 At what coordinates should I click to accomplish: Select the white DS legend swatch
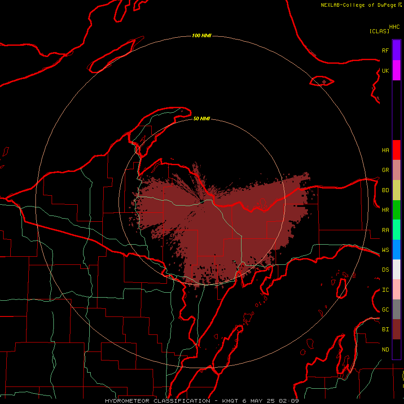tap(396, 269)
